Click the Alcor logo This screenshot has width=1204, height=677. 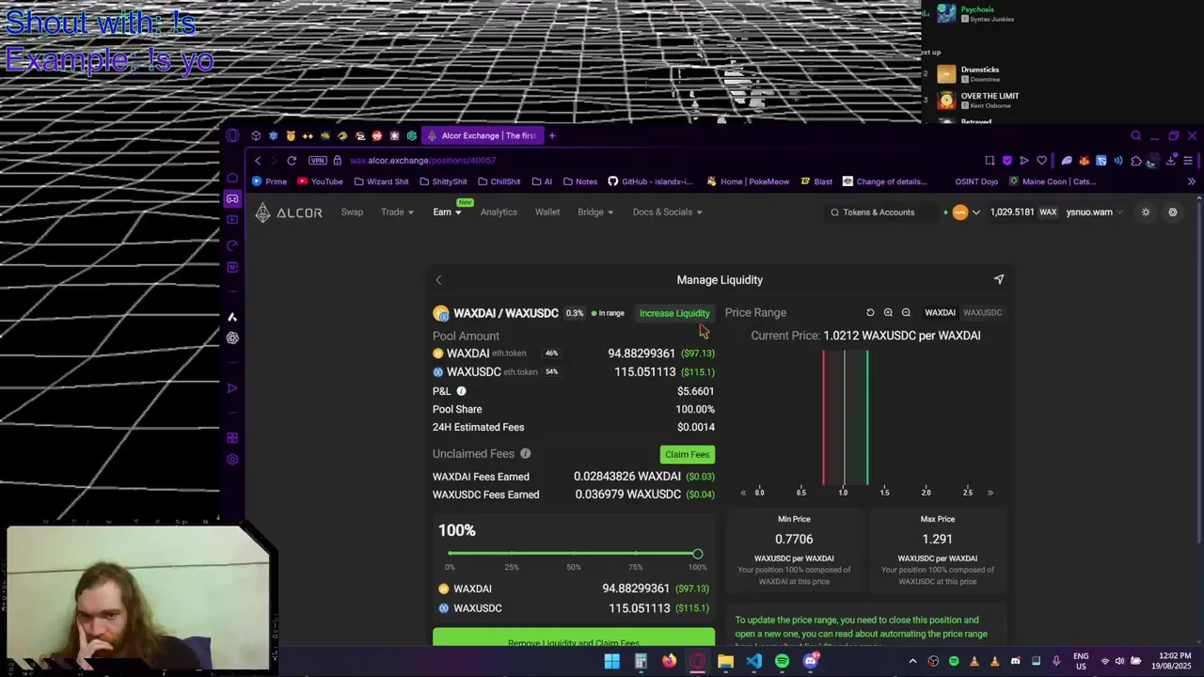pos(289,213)
